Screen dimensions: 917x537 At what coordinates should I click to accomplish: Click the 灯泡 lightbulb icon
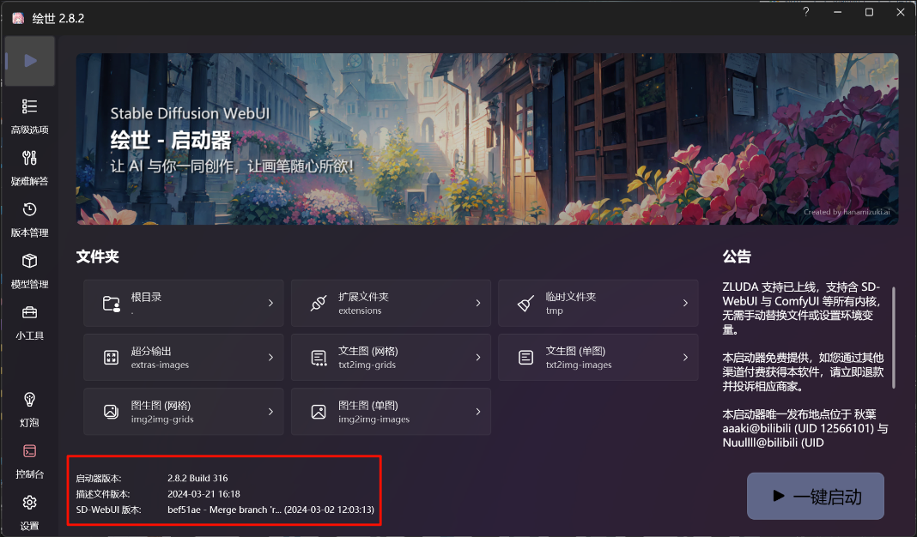click(30, 400)
